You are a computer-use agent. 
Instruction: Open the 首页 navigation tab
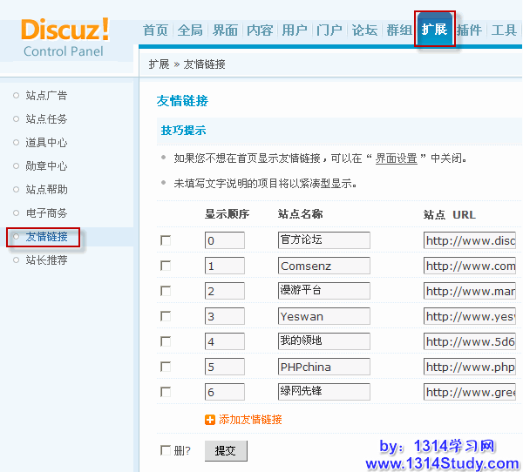tap(155, 30)
